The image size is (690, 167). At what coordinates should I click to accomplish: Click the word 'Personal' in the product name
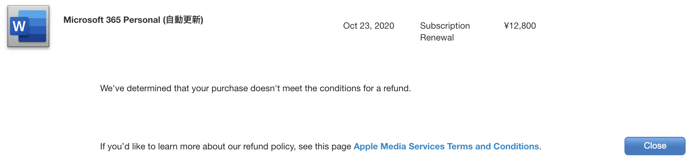(142, 20)
